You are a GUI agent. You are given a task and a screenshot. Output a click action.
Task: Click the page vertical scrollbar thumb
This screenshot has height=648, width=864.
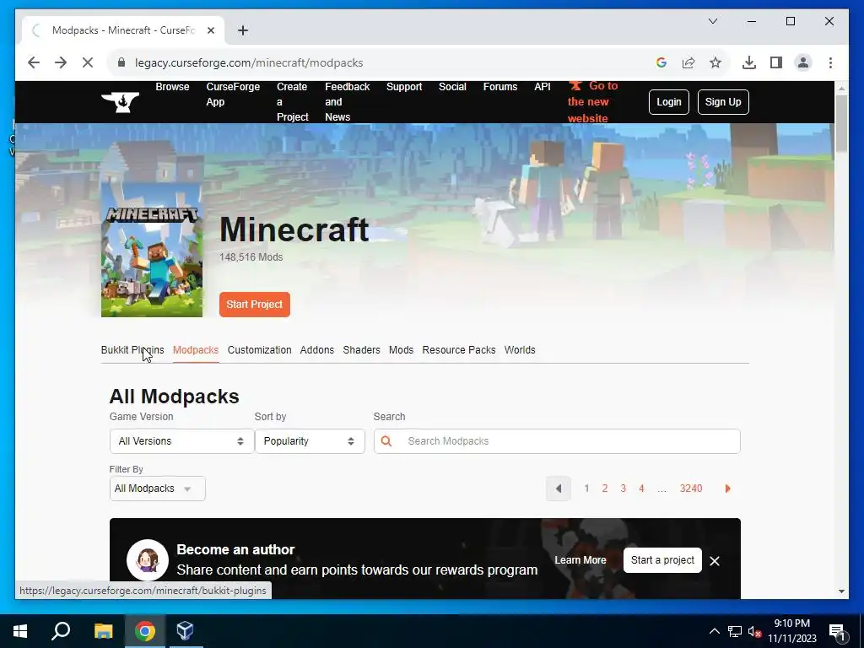tap(841, 123)
